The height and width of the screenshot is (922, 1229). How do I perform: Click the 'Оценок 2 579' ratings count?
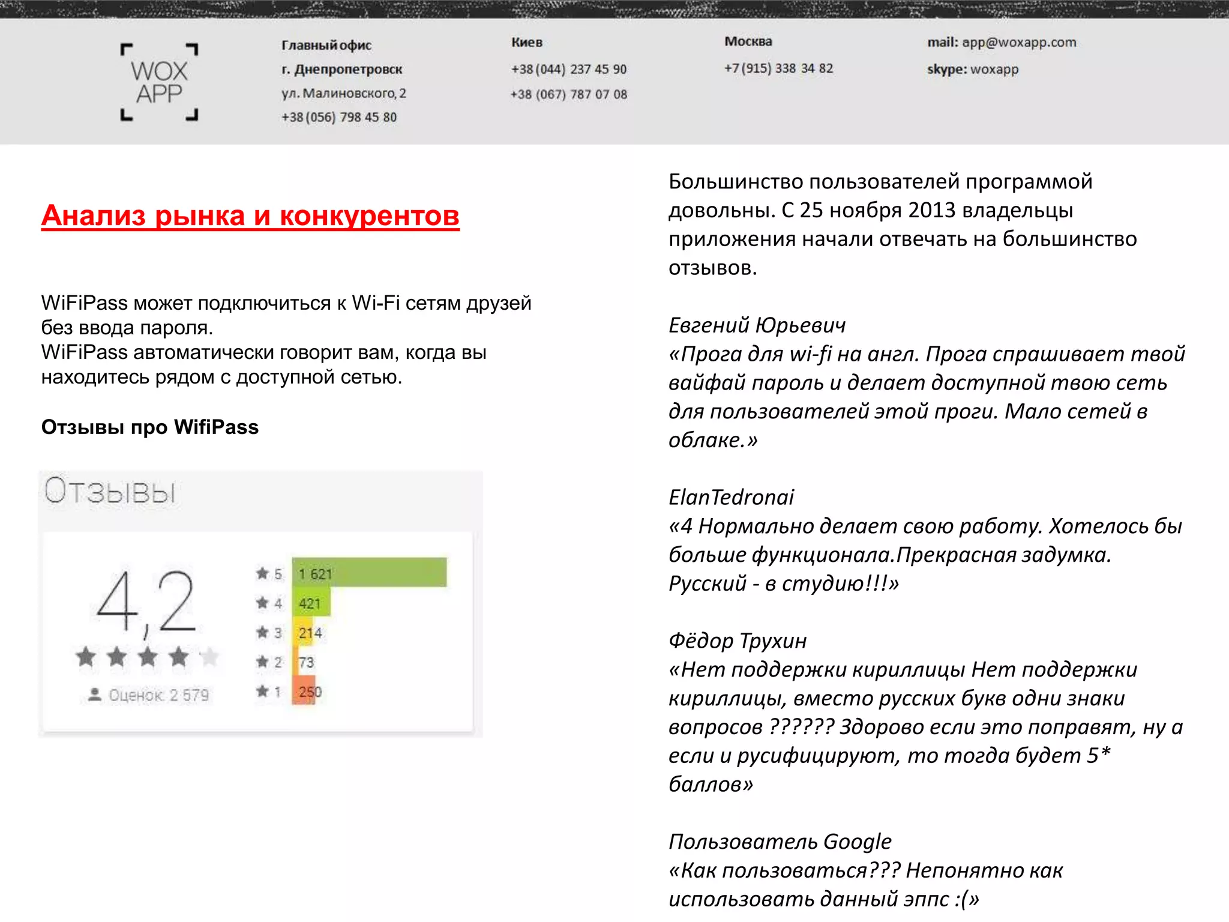pyautogui.click(x=158, y=695)
